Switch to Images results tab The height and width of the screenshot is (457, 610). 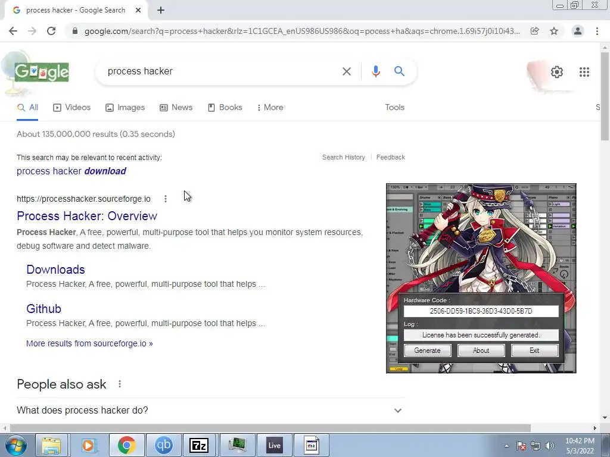coord(125,108)
